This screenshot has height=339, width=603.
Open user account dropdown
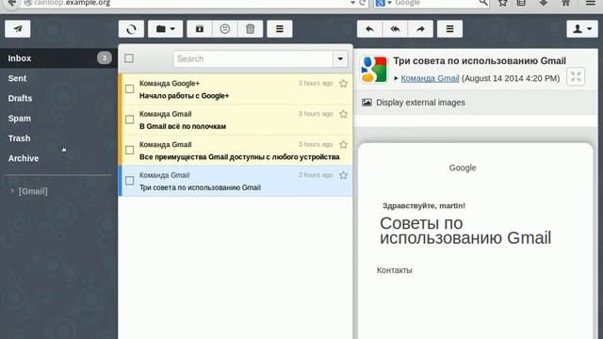(582, 29)
